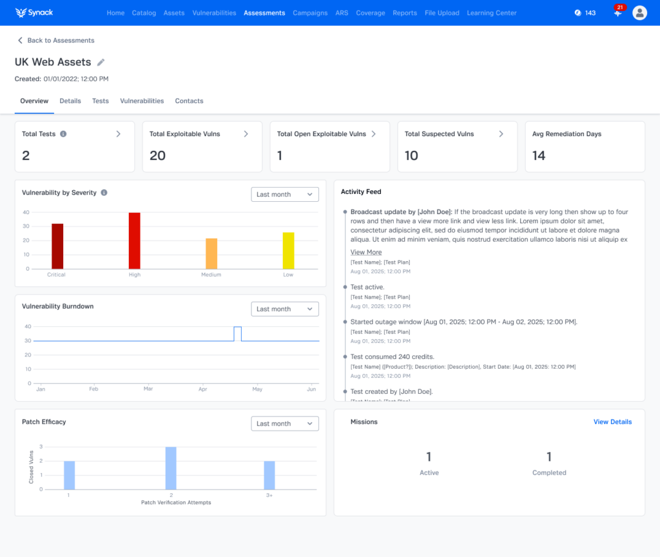The image size is (660, 557).
Task: Expand the Patch Efficacy Last month dropdown
Action: [x=285, y=424]
